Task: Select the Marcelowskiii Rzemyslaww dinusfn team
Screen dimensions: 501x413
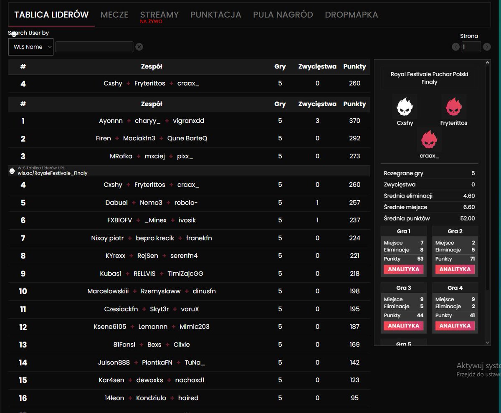Action: tap(189, 291)
